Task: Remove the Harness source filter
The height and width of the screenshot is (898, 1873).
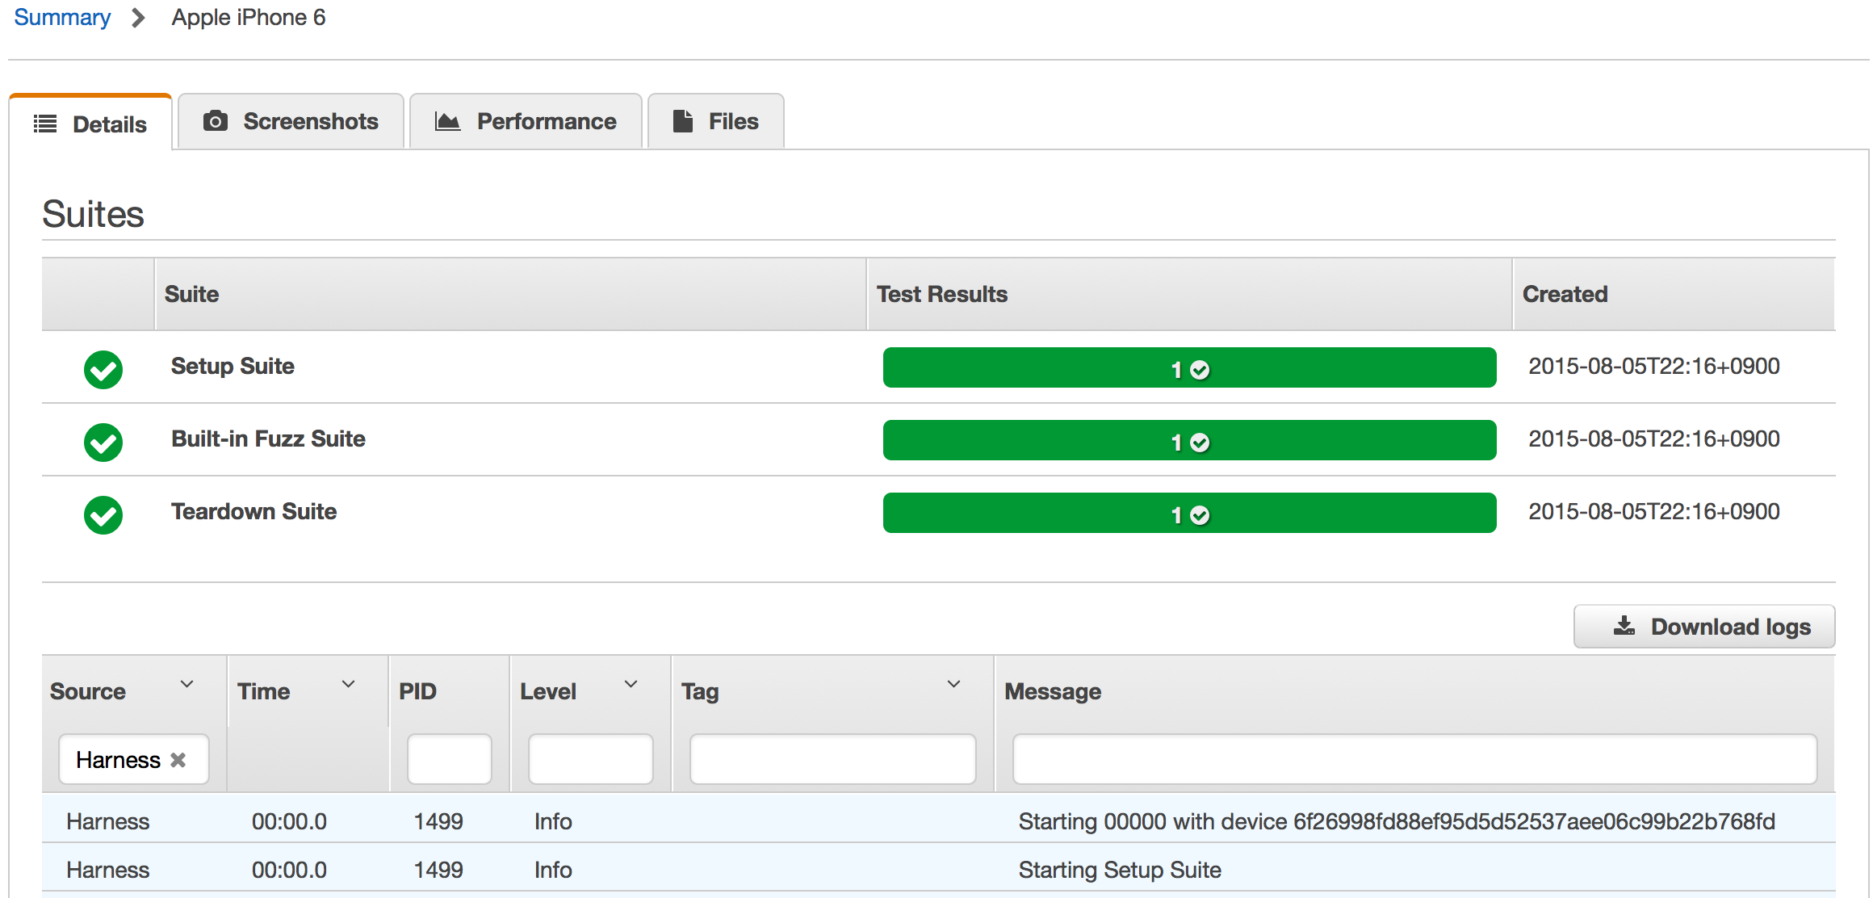Action: point(178,760)
